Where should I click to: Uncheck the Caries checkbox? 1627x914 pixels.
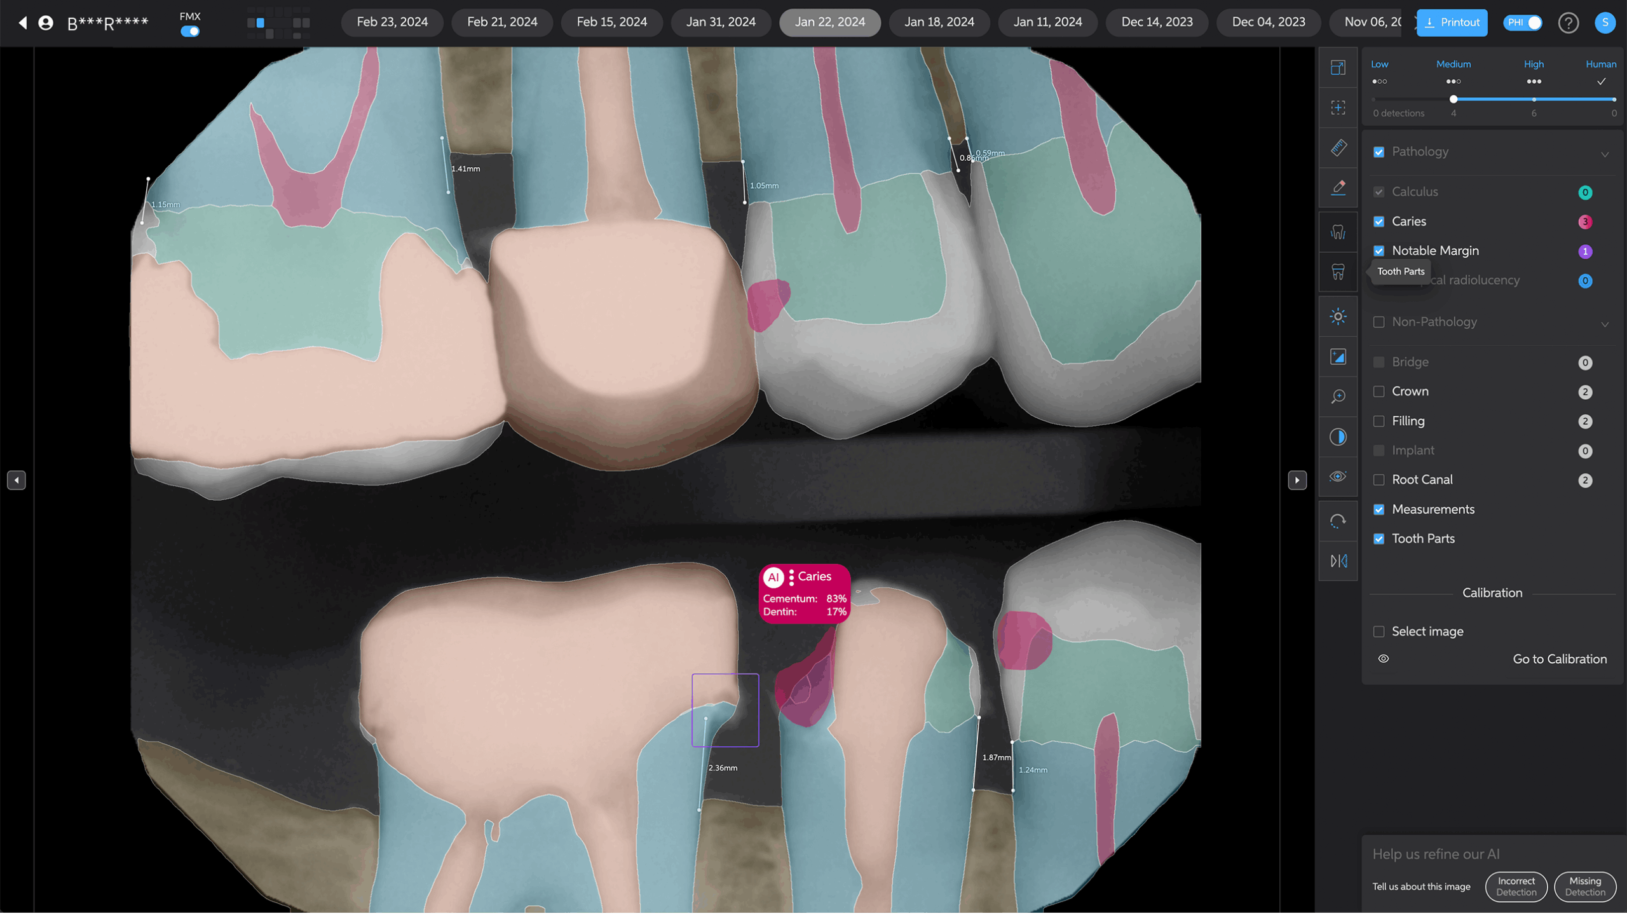pyautogui.click(x=1379, y=221)
